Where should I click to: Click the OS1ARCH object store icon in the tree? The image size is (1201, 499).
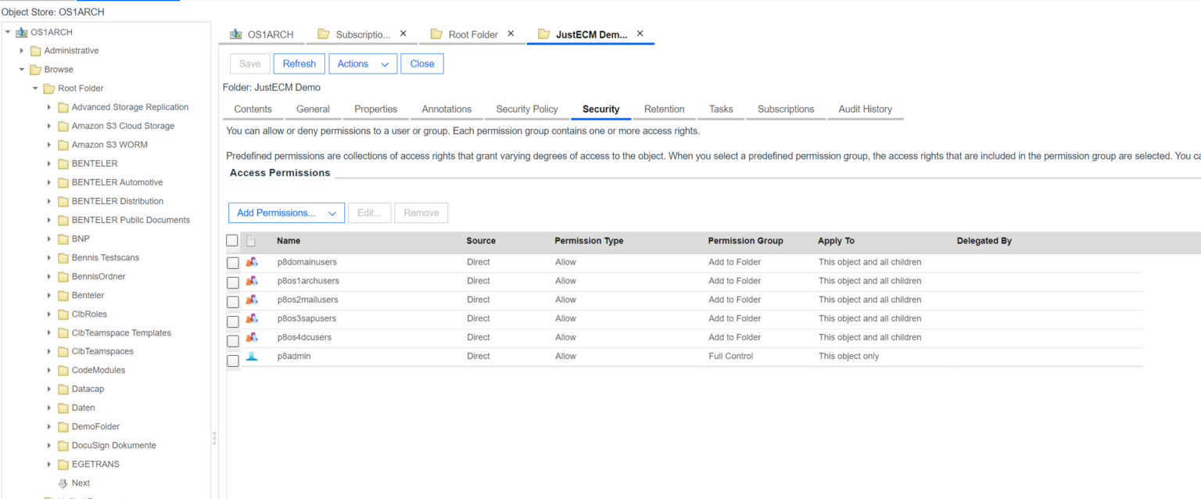pos(20,32)
